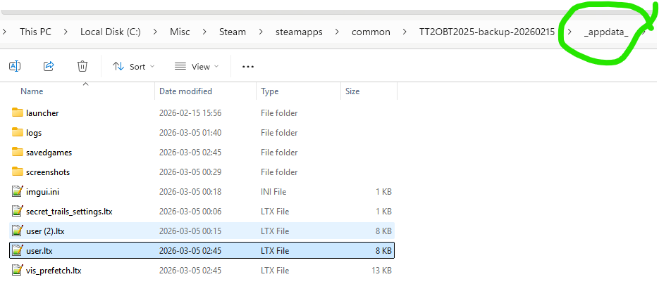The image size is (659, 284).
Task: Navigate to steamapps breadcrumb segment
Action: (x=296, y=32)
